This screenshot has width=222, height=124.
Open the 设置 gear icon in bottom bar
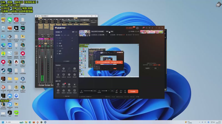[x=125, y=91]
